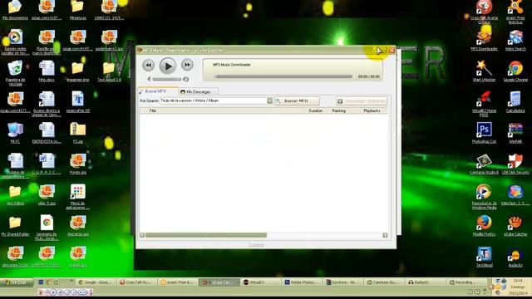
Task: Open the Video Search desktop shortcut
Action: click(515, 40)
